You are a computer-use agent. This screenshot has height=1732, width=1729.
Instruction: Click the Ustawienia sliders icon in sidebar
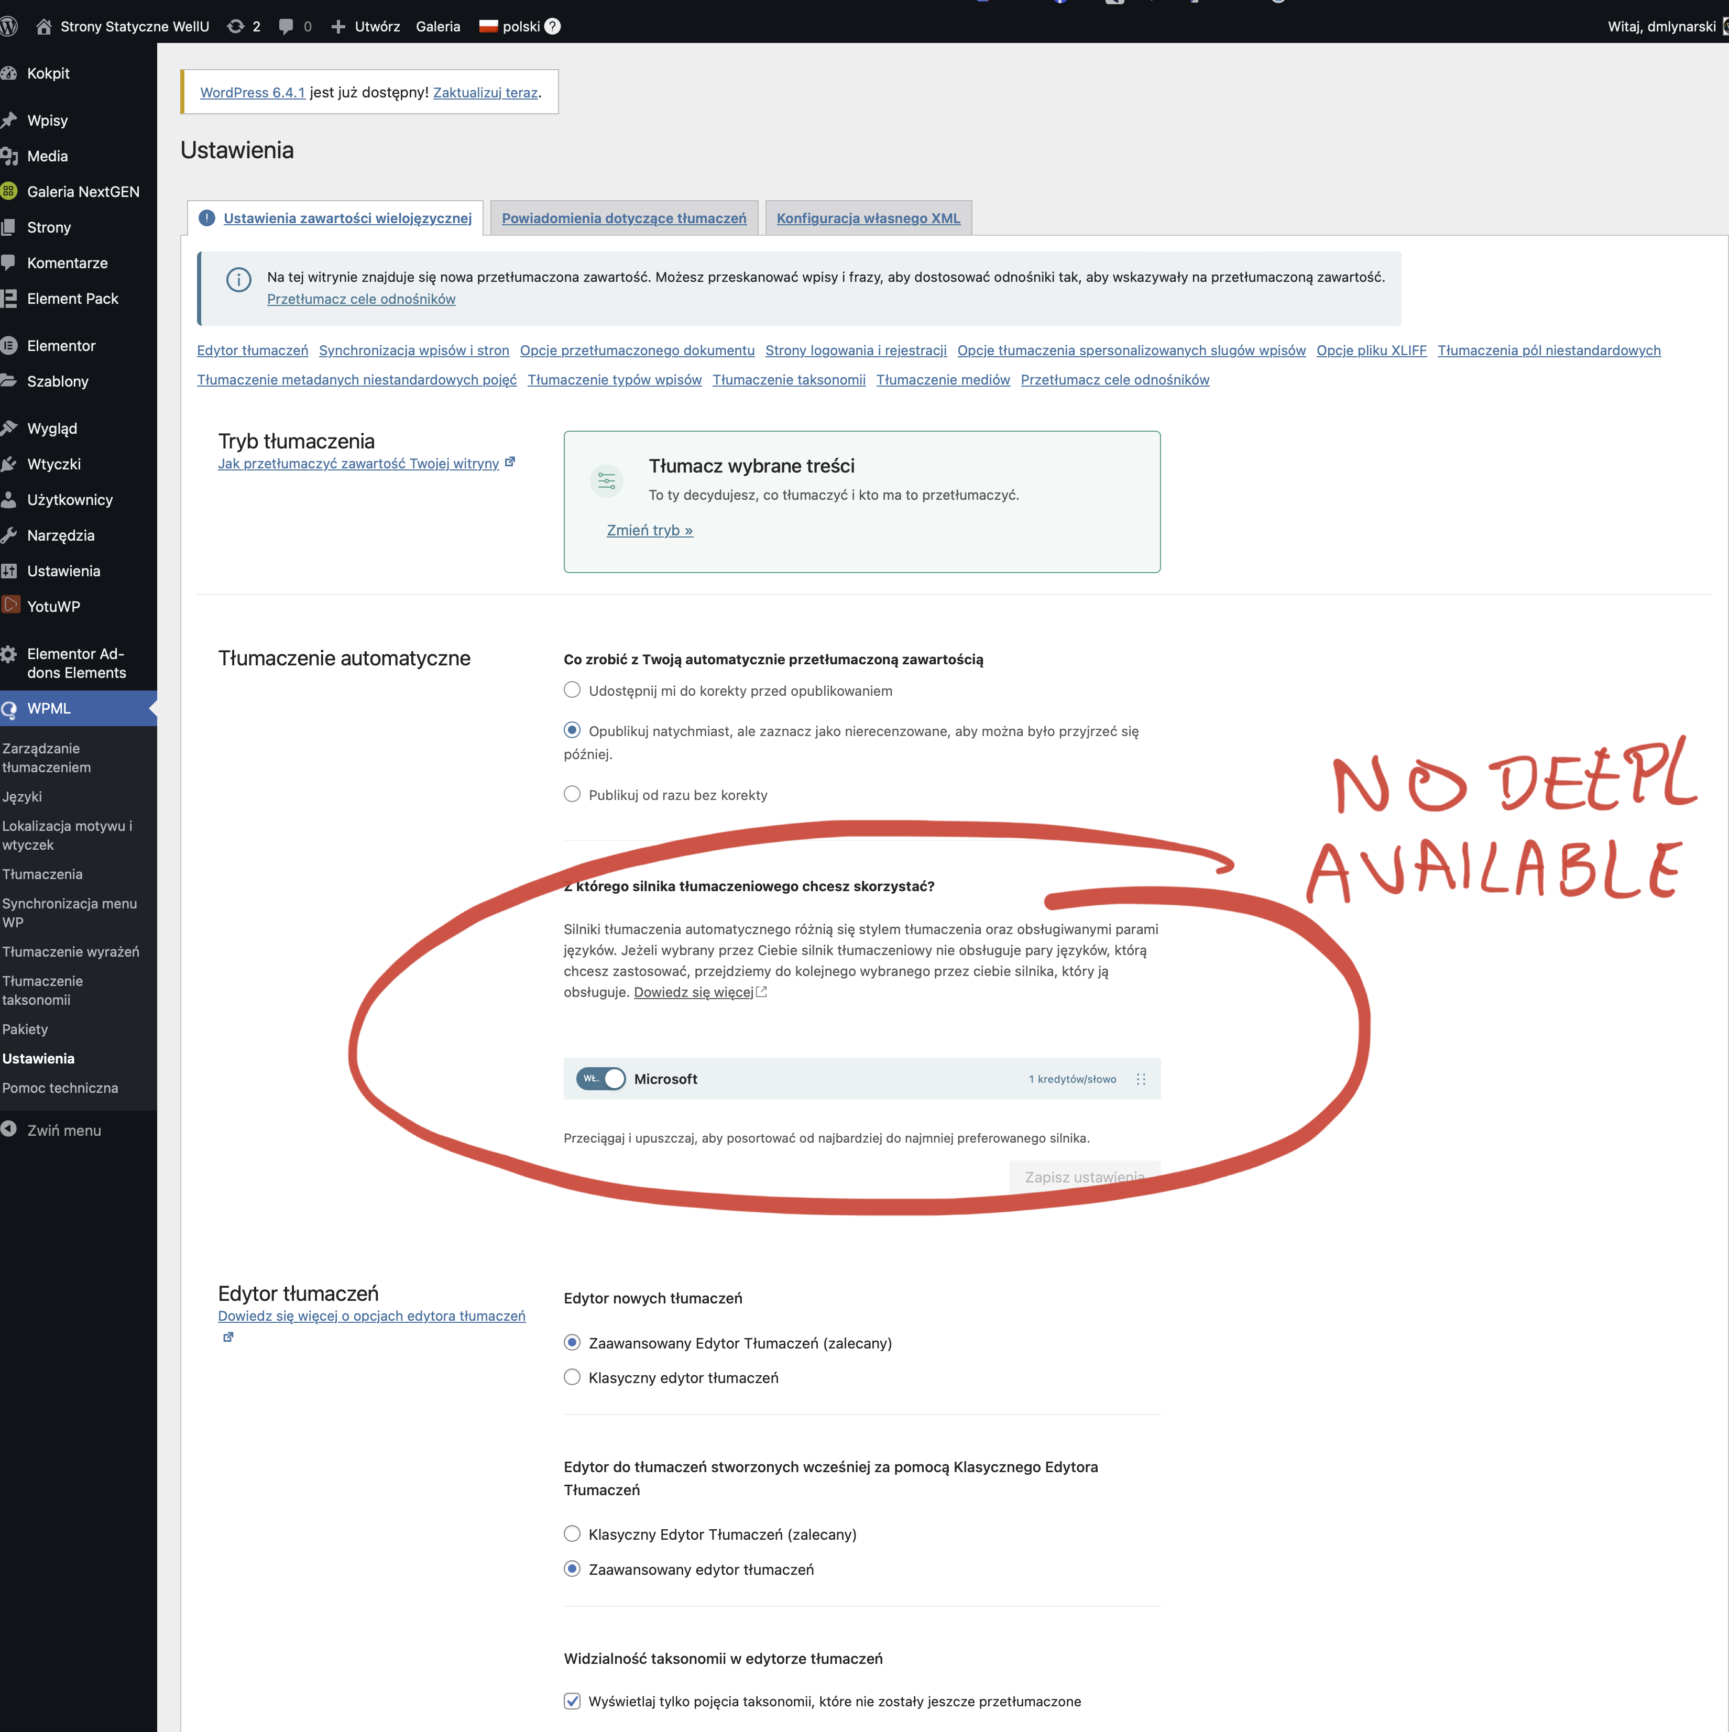coord(9,571)
